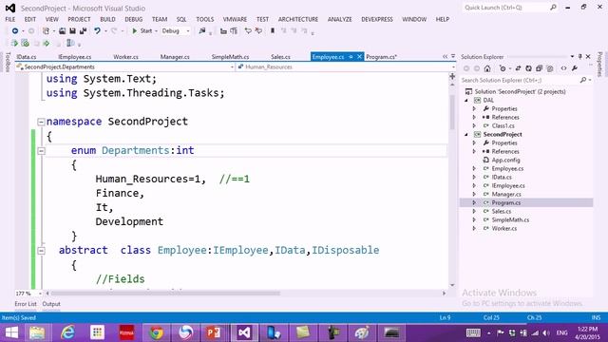Click the Search Solution Explorer input field
Screen dimensions: 608x342
tap(520, 80)
